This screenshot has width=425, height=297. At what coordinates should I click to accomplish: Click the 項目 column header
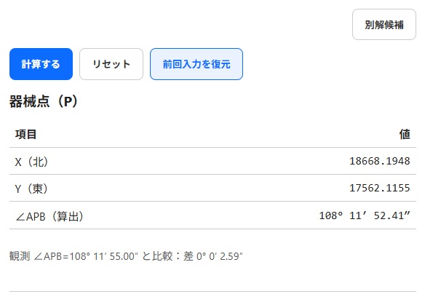click(x=25, y=134)
